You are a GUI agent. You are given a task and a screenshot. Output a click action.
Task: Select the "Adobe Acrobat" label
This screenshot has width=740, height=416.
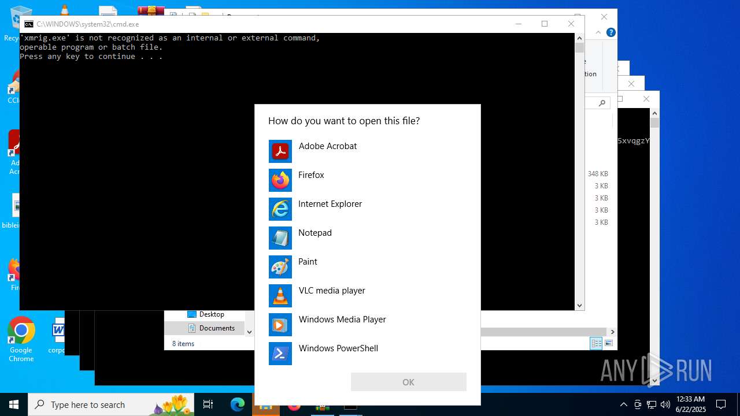pyautogui.click(x=328, y=146)
